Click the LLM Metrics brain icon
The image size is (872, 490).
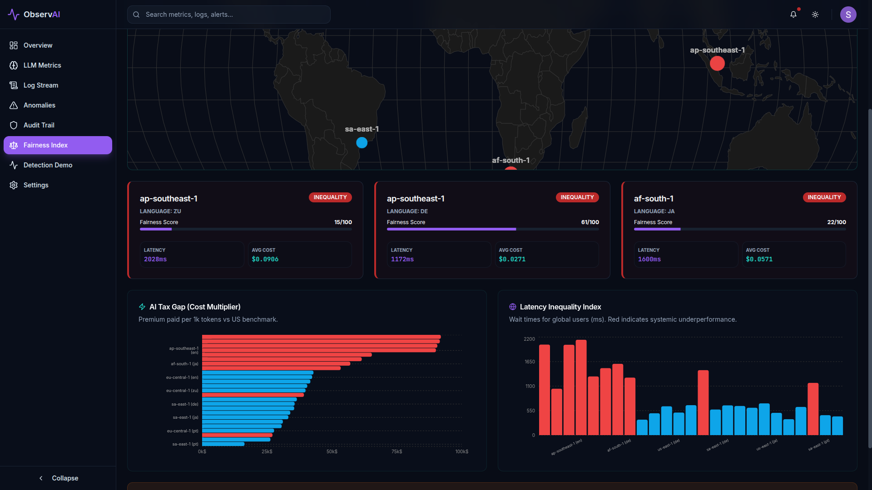point(14,65)
